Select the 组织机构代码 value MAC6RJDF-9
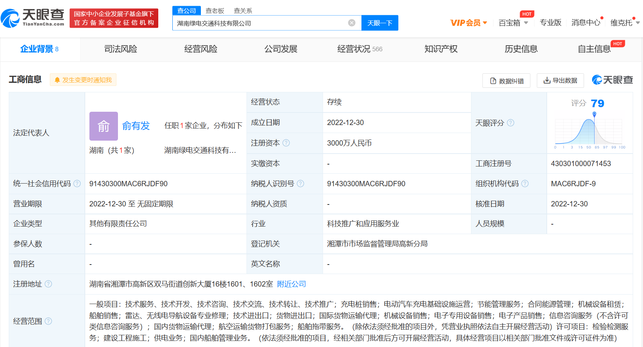Image resolution: width=643 pixels, height=347 pixels. coord(573,184)
